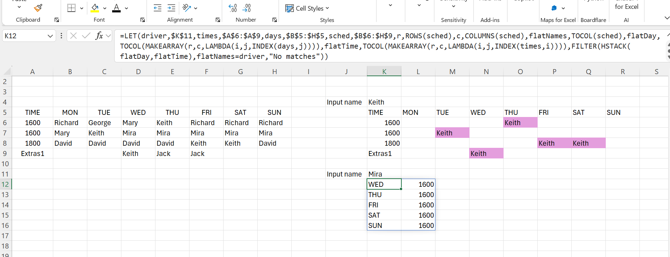Collapse the ribbon using the chevron
The height and width of the screenshot is (257, 670).
(666, 18)
